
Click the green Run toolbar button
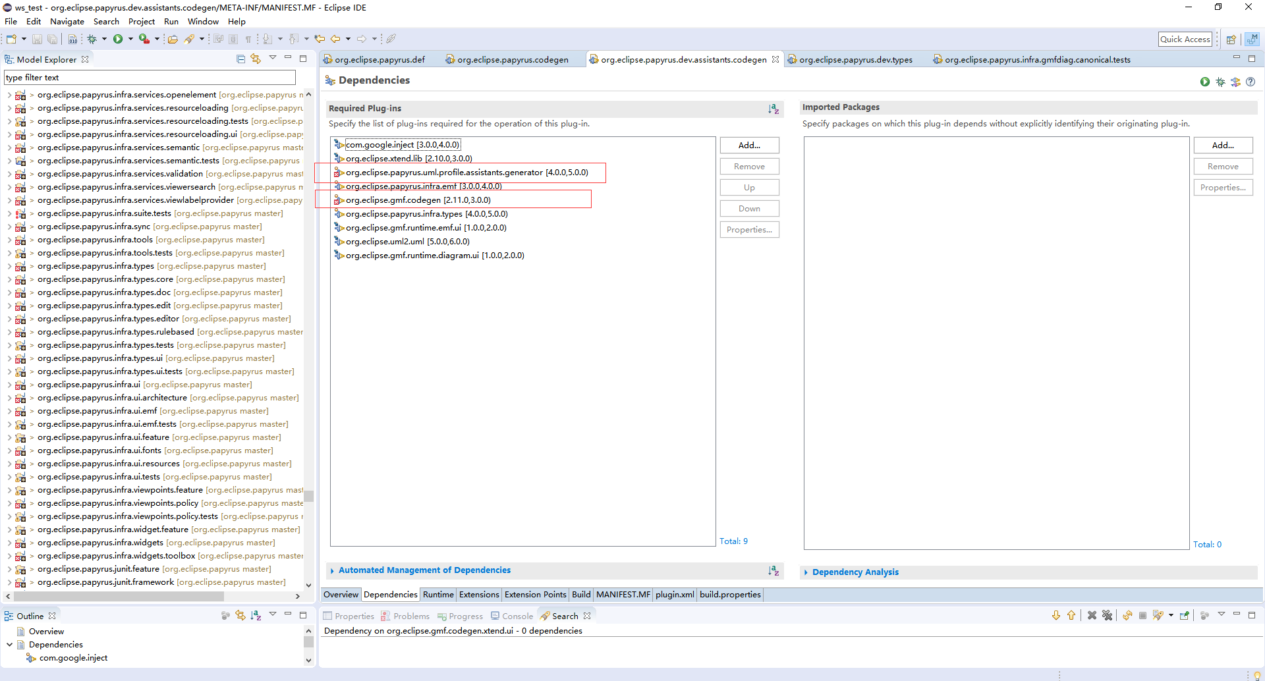click(x=118, y=39)
